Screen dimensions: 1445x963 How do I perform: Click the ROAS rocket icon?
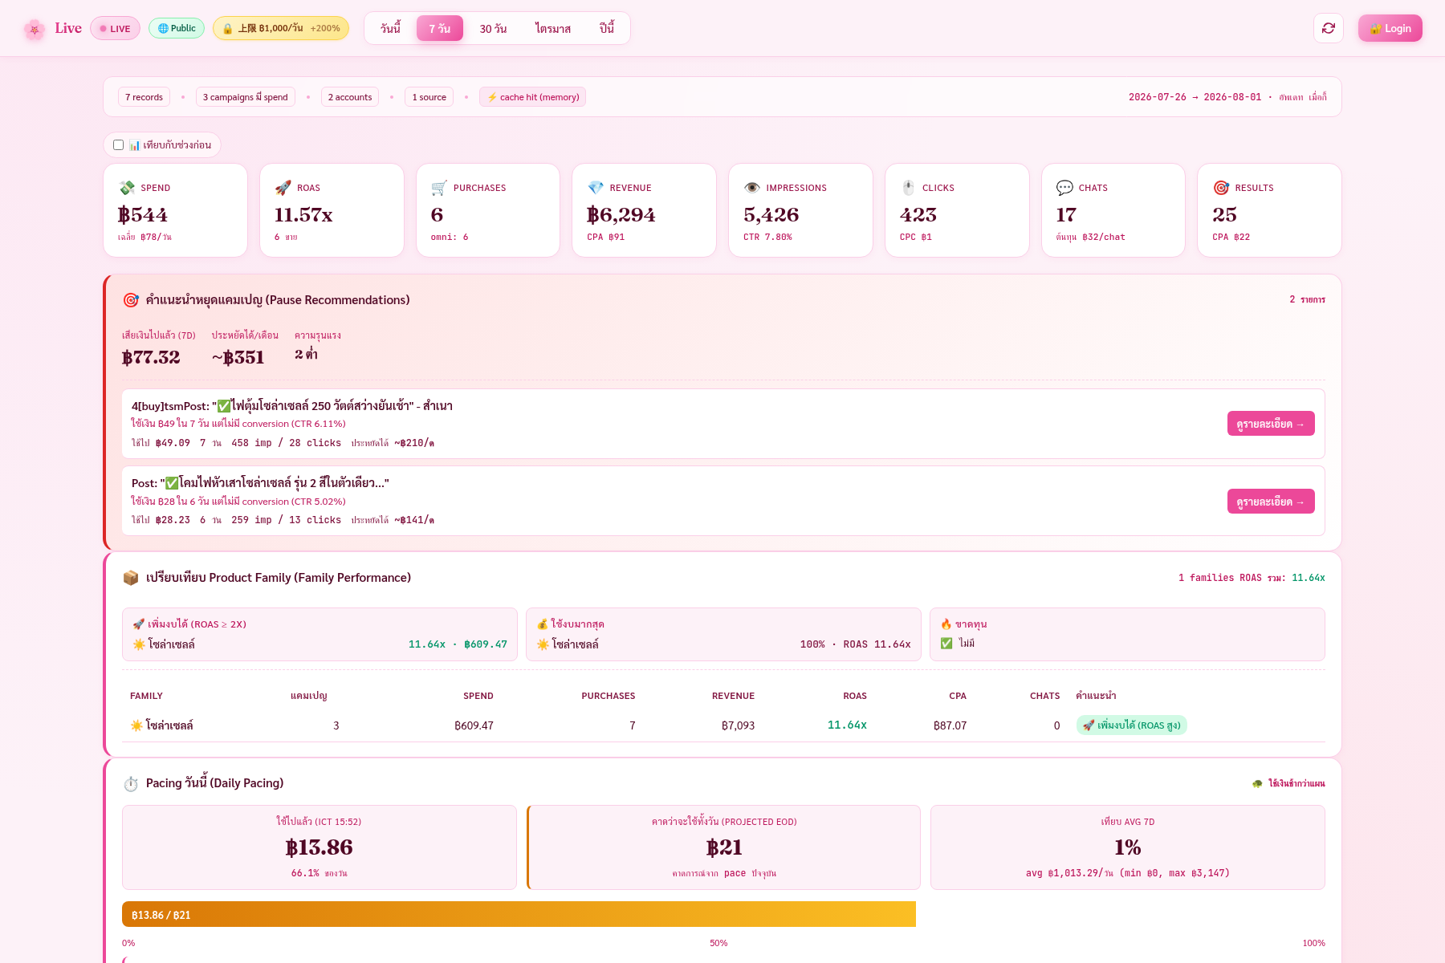point(283,188)
